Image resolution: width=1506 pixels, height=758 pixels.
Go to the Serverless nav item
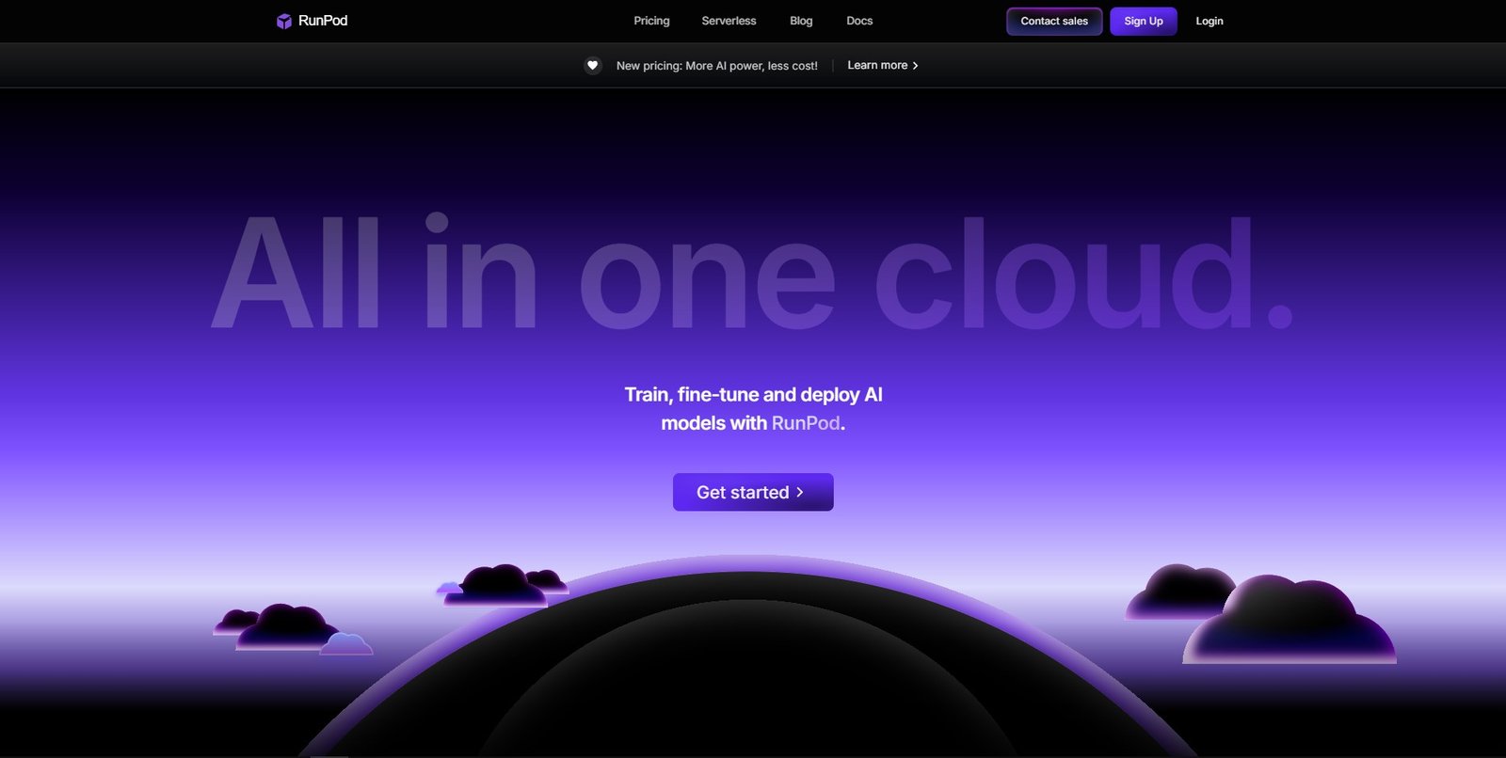729,21
